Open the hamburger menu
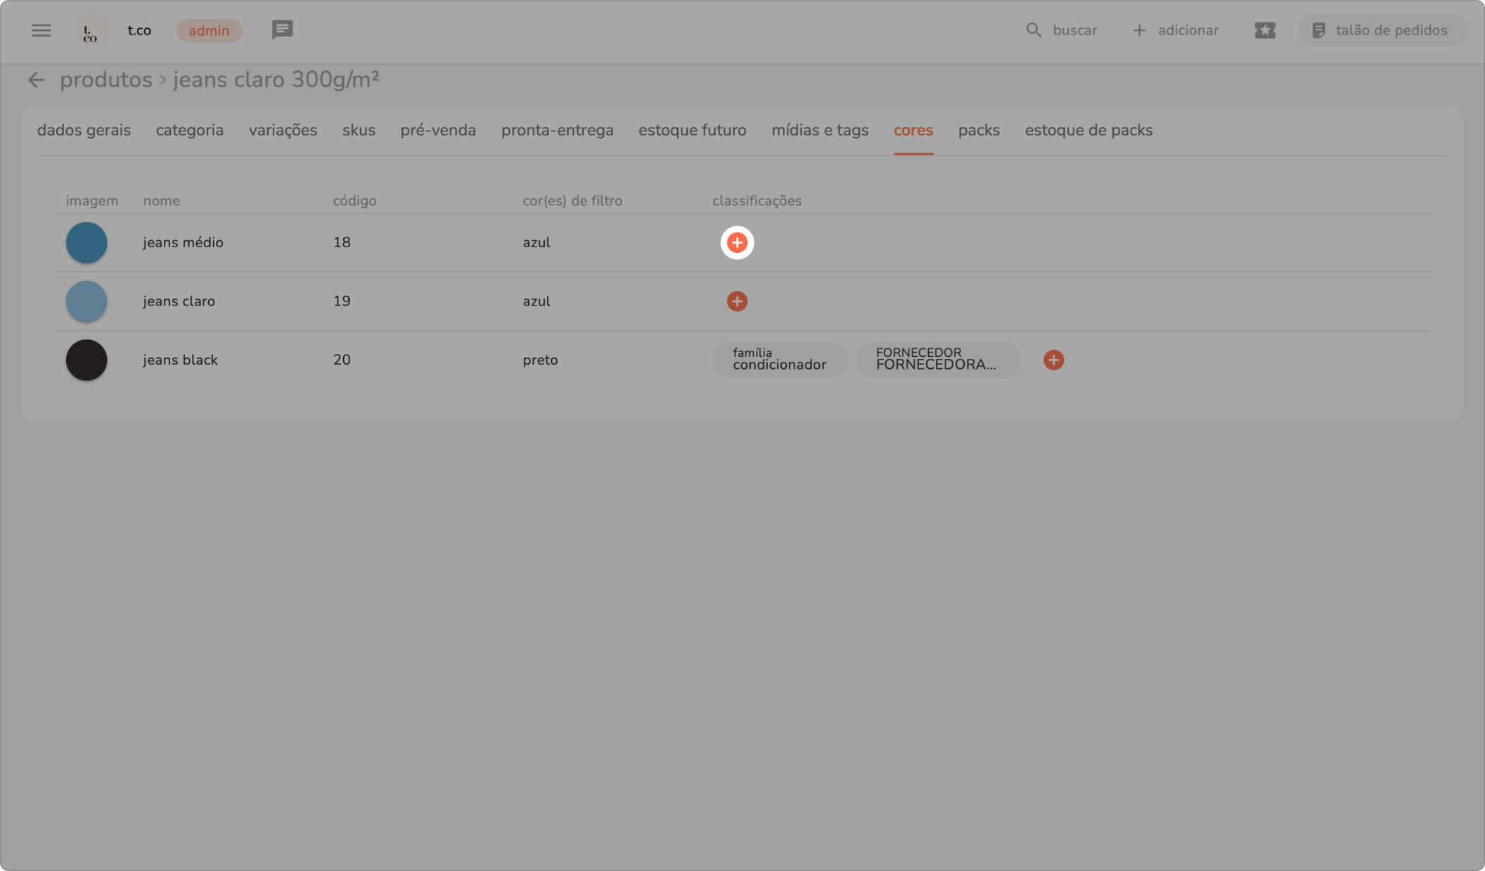The height and width of the screenshot is (871, 1485). (41, 30)
